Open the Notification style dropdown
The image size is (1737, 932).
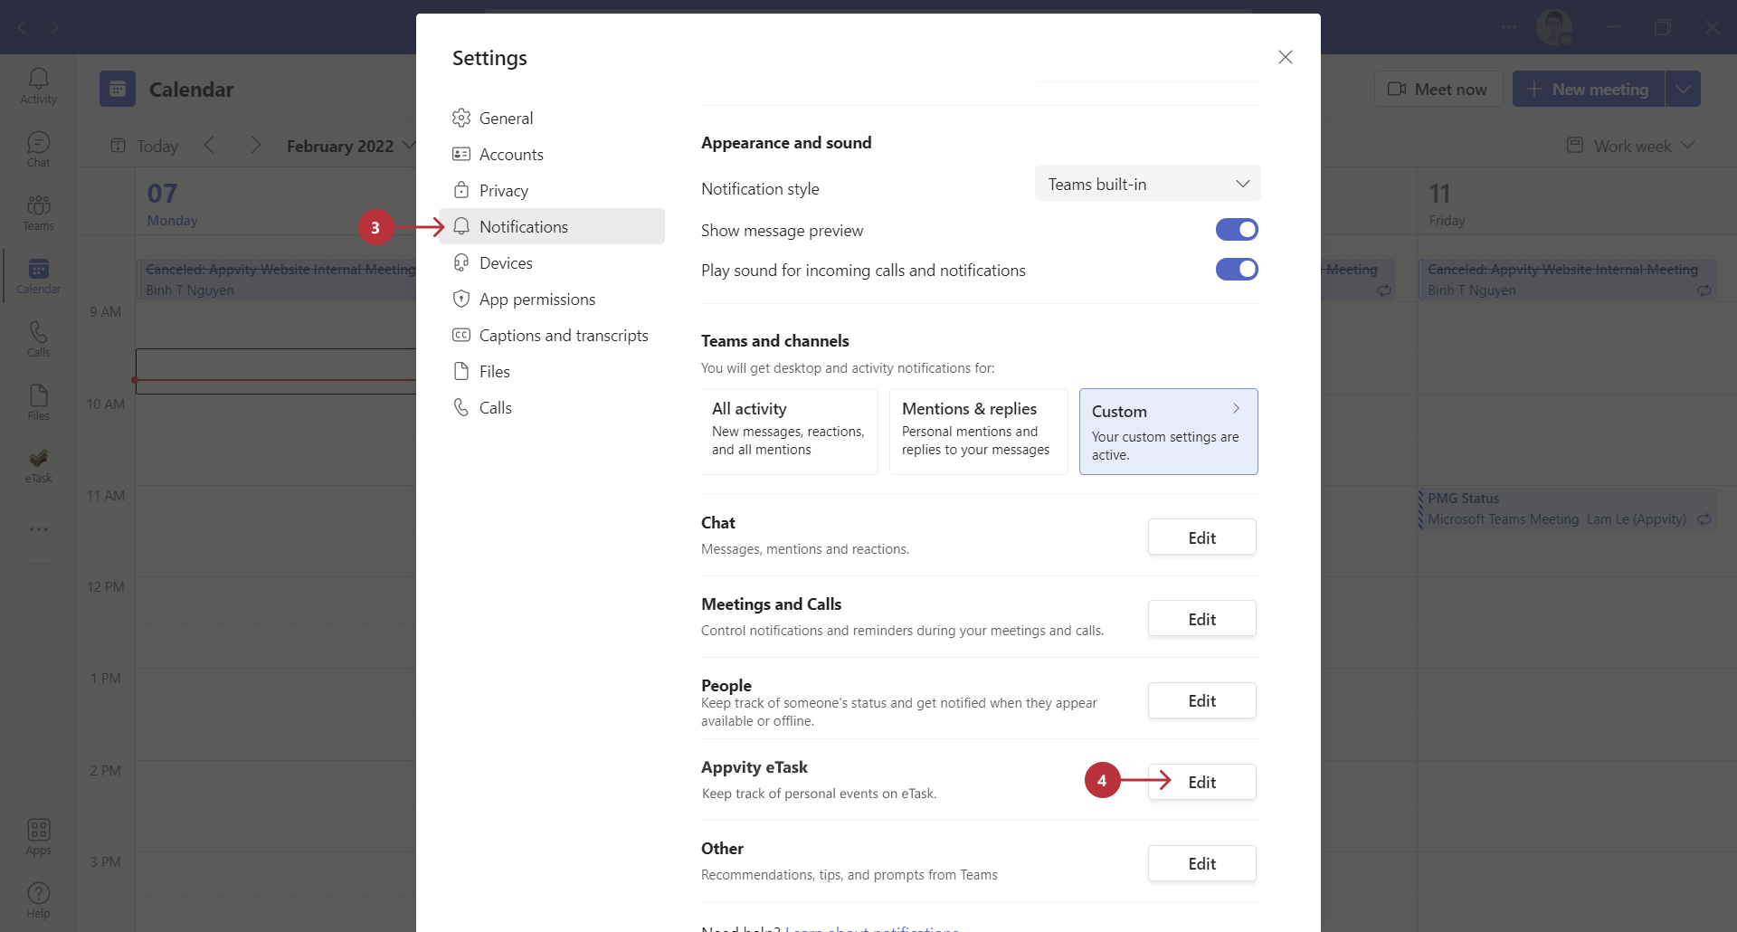[x=1147, y=184]
